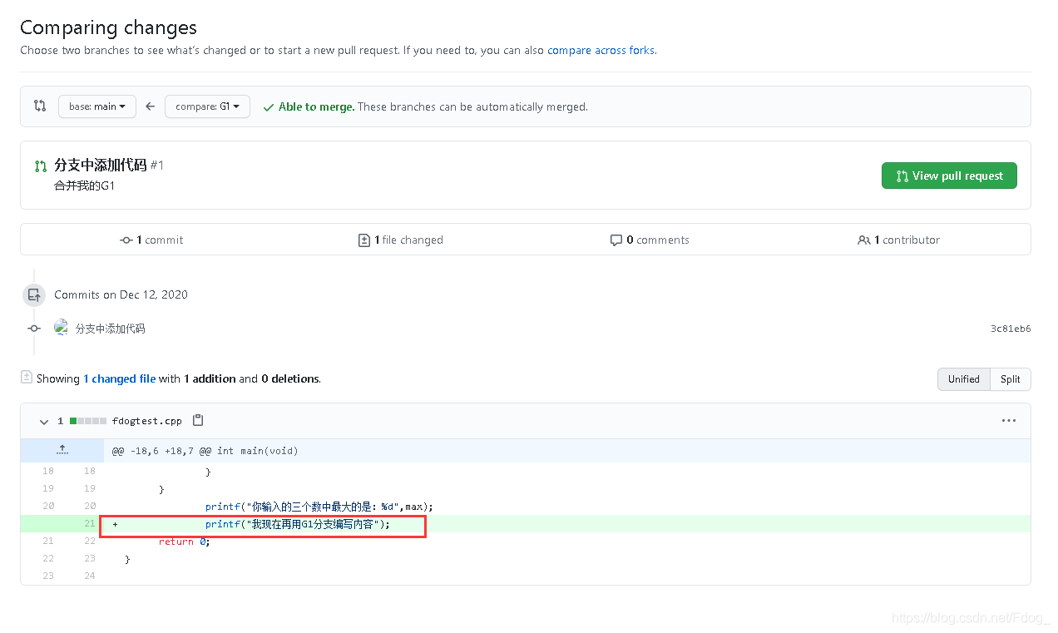1058x633 pixels.
Task: Click the diffstat squares beside fdogtest.cpp
Action: coord(88,421)
